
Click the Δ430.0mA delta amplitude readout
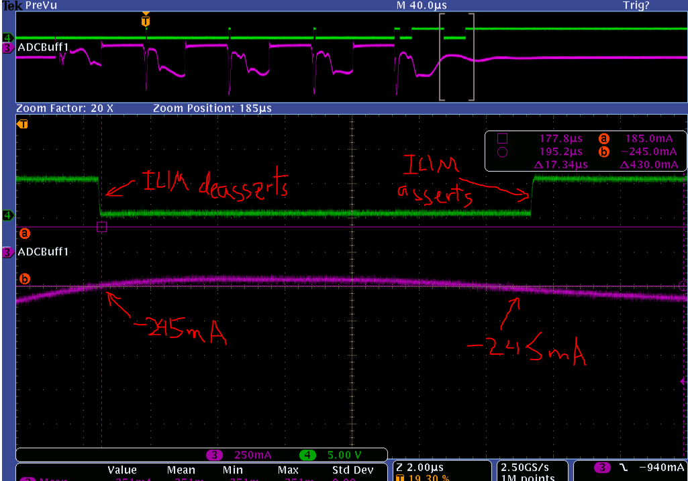tap(649, 165)
